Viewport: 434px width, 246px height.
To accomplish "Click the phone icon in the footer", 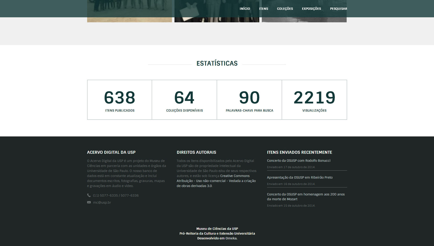I will [x=89, y=195].
